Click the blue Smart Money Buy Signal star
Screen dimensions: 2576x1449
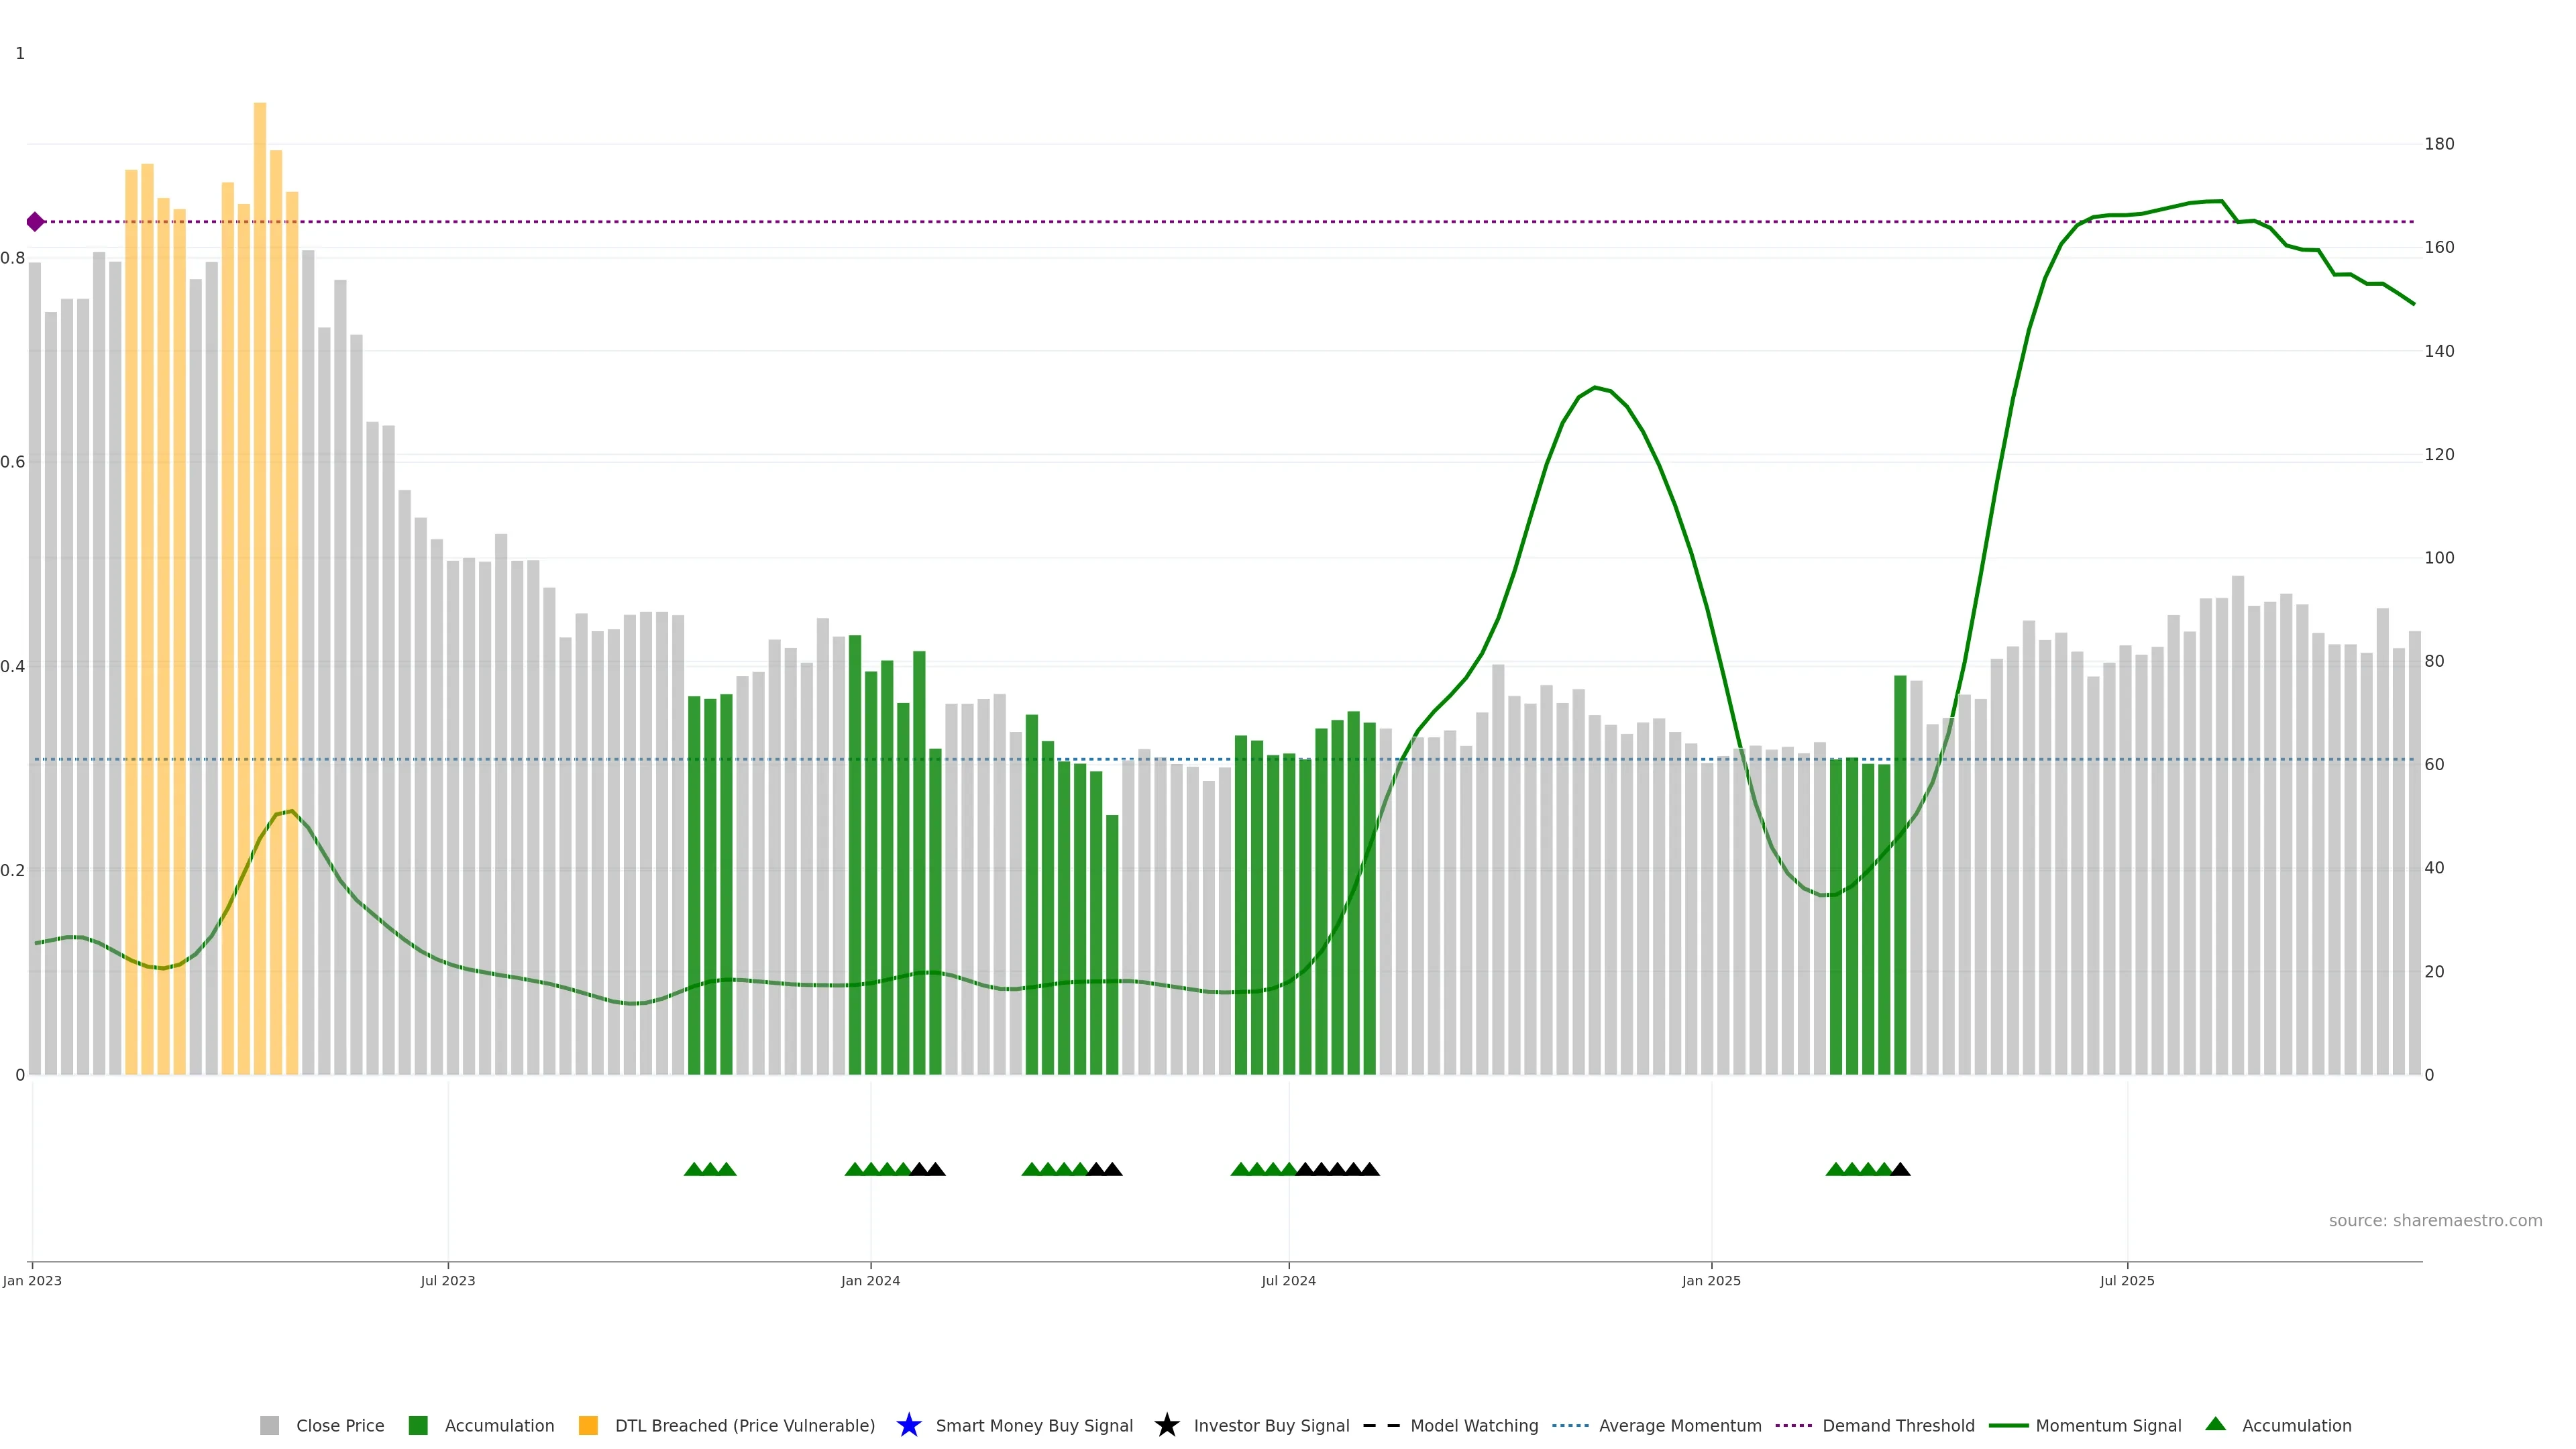click(x=908, y=1425)
